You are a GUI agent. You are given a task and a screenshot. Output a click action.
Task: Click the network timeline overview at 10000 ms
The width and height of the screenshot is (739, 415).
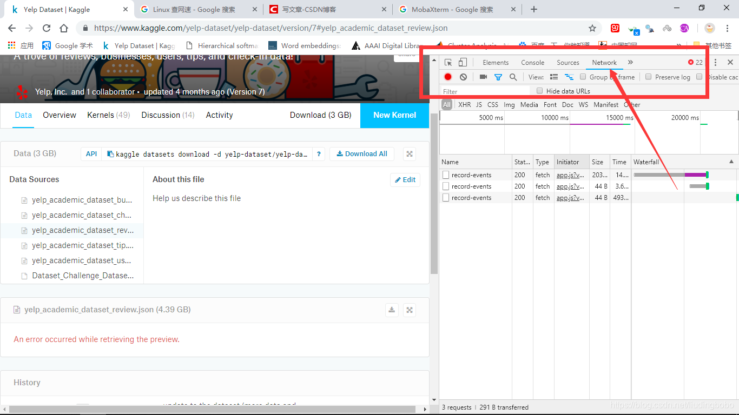(x=555, y=118)
